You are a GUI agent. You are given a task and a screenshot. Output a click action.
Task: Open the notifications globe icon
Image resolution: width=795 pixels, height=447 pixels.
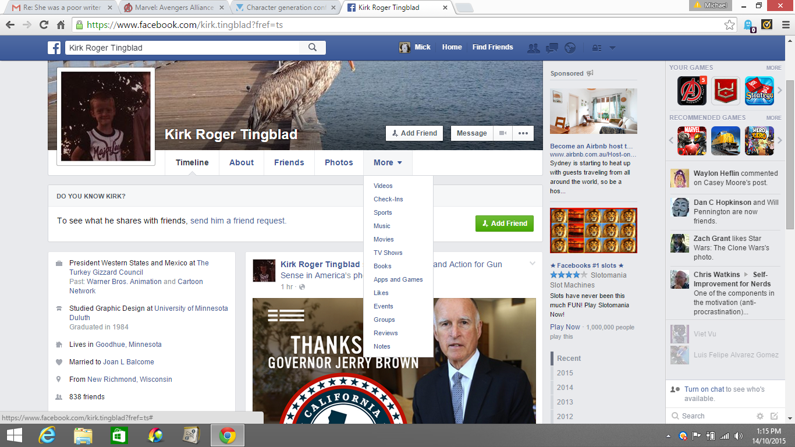point(570,48)
